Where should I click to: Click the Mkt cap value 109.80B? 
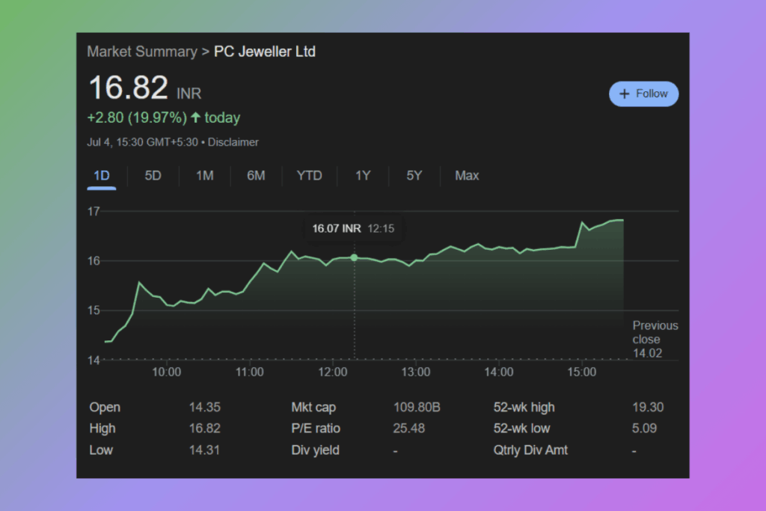pos(417,408)
